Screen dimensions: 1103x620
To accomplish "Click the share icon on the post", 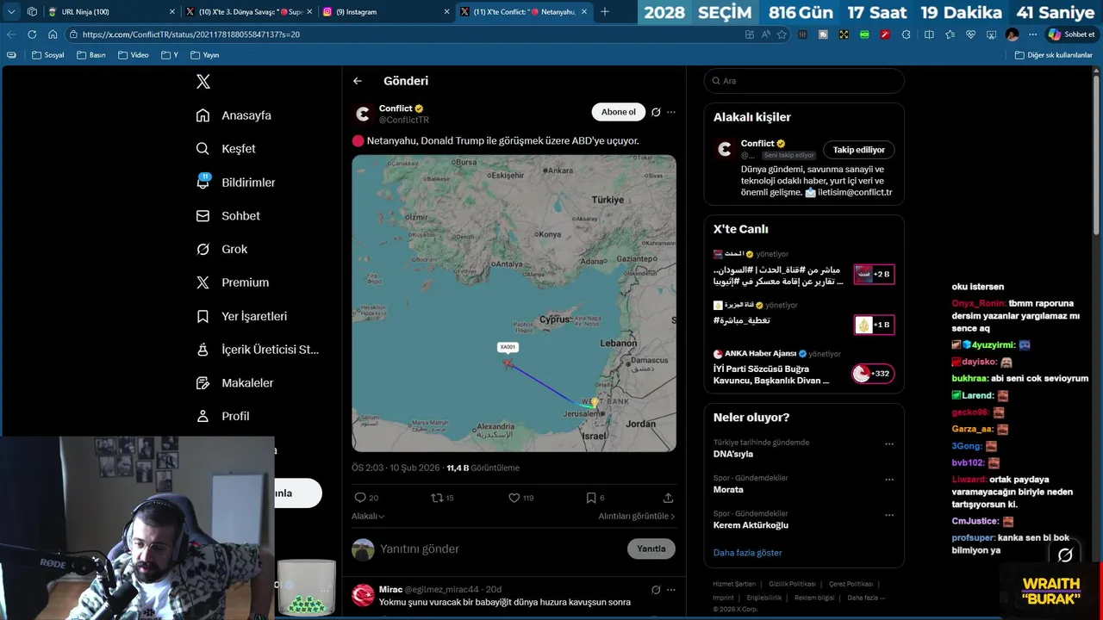I will coord(668,498).
